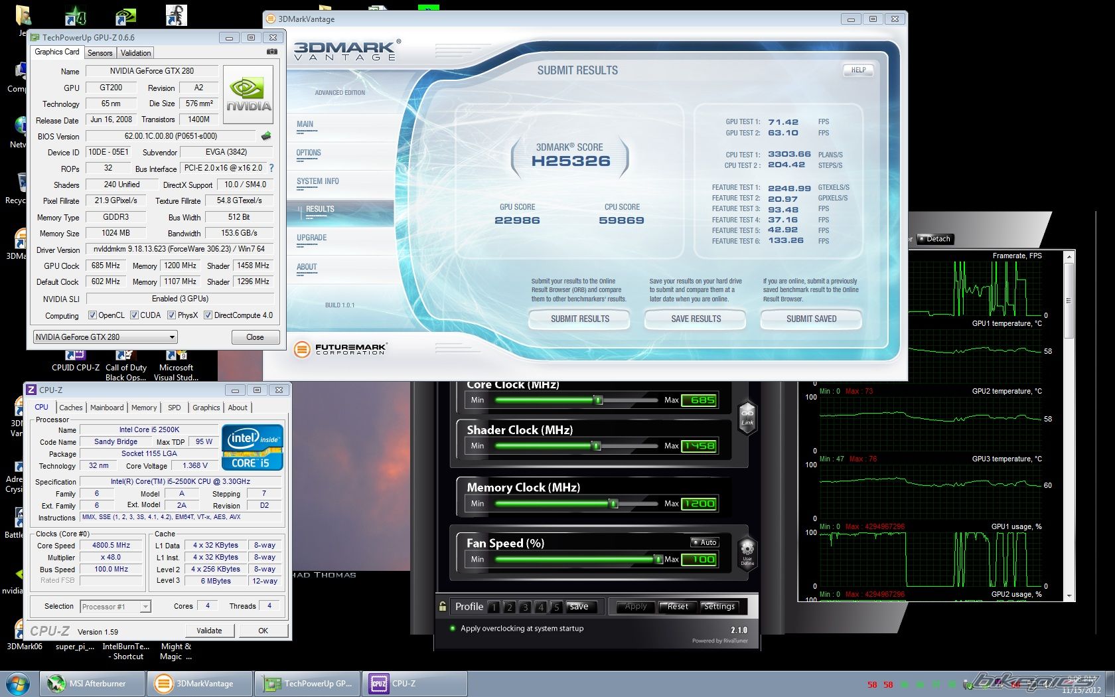Click the SAVE RESULTS button
This screenshot has height=697, width=1115.
pyautogui.click(x=696, y=319)
